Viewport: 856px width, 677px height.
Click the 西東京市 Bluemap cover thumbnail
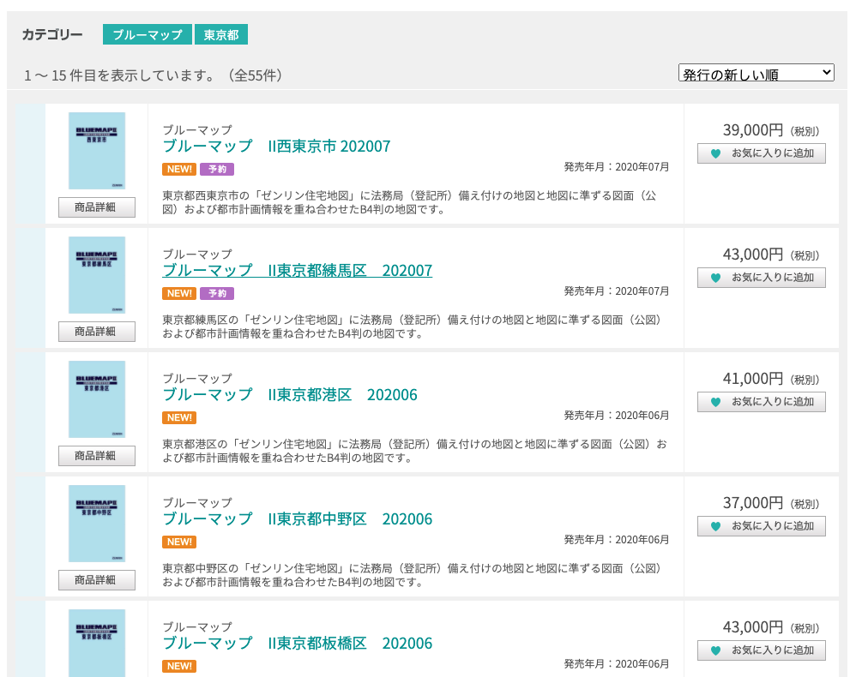97,151
